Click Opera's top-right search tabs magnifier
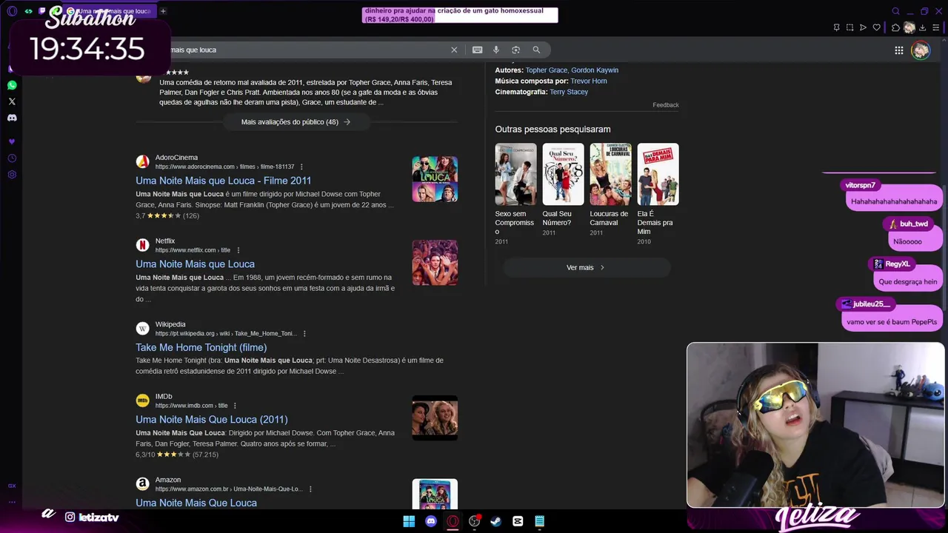This screenshot has height=533, width=948. (x=895, y=11)
